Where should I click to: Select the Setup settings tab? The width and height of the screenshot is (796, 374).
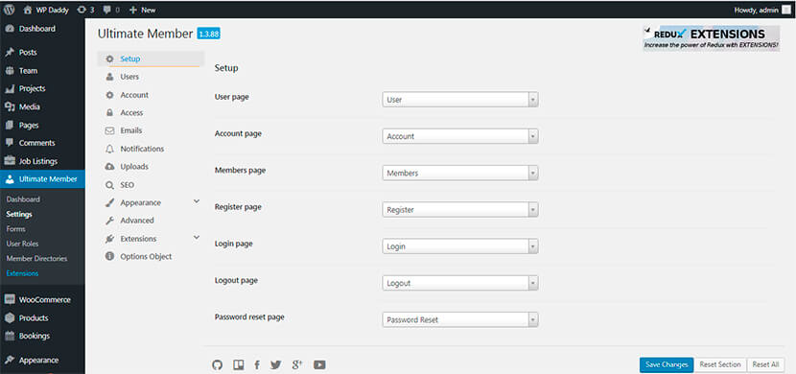tap(152, 58)
